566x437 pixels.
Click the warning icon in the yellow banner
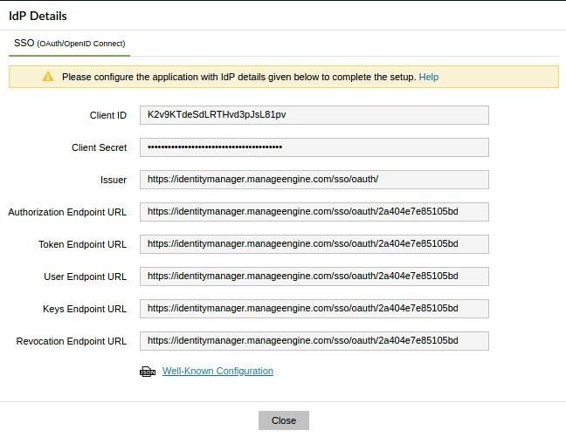pyautogui.click(x=48, y=77)
